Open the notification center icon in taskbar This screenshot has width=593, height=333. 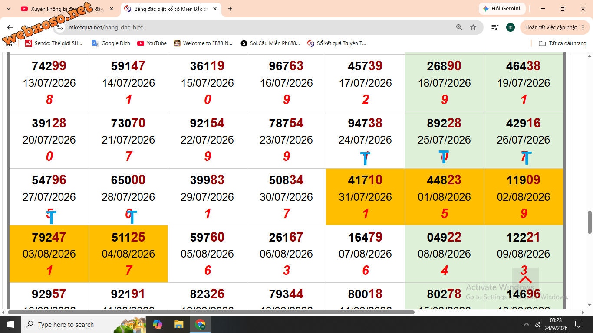[578, 324]
